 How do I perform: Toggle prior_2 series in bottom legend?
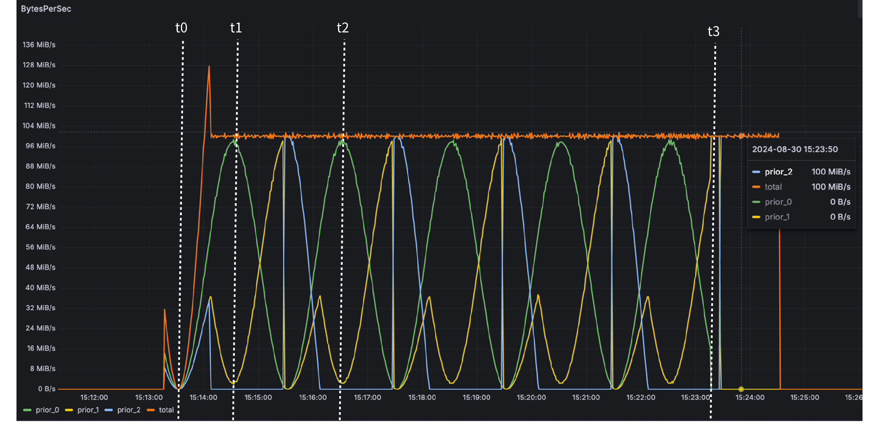129,410
